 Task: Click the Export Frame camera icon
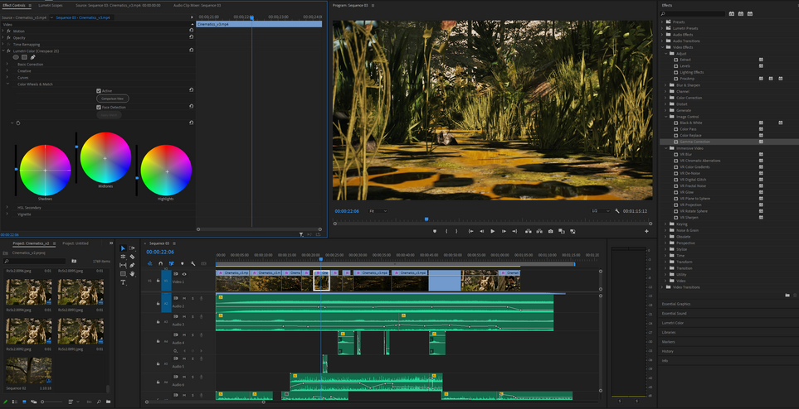click(550, 232)
